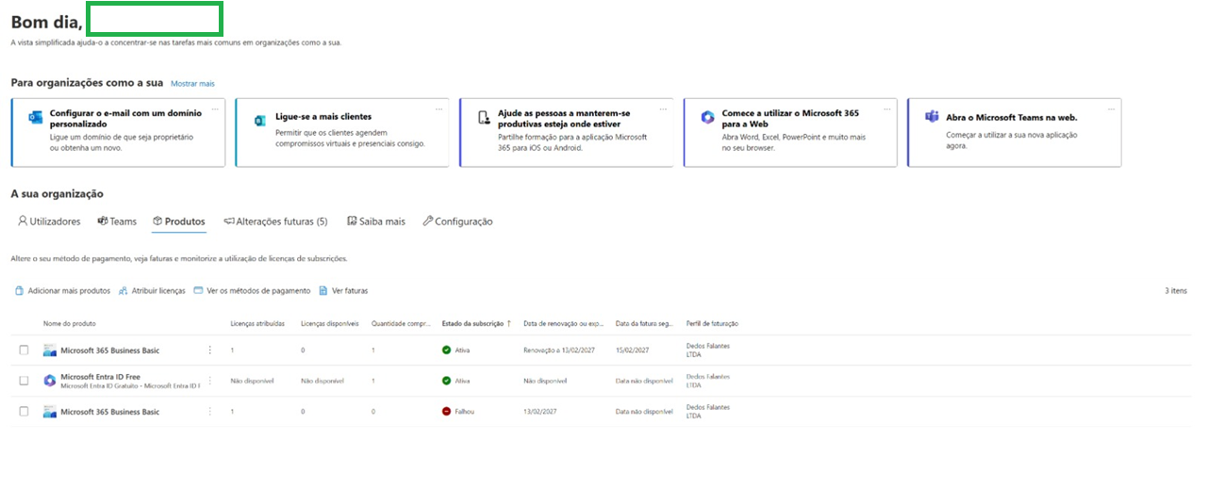This screenshot has width=1207, height=491.
Task: Click the '15/02/2027' invoice date cell
Action: pos(633,351)
